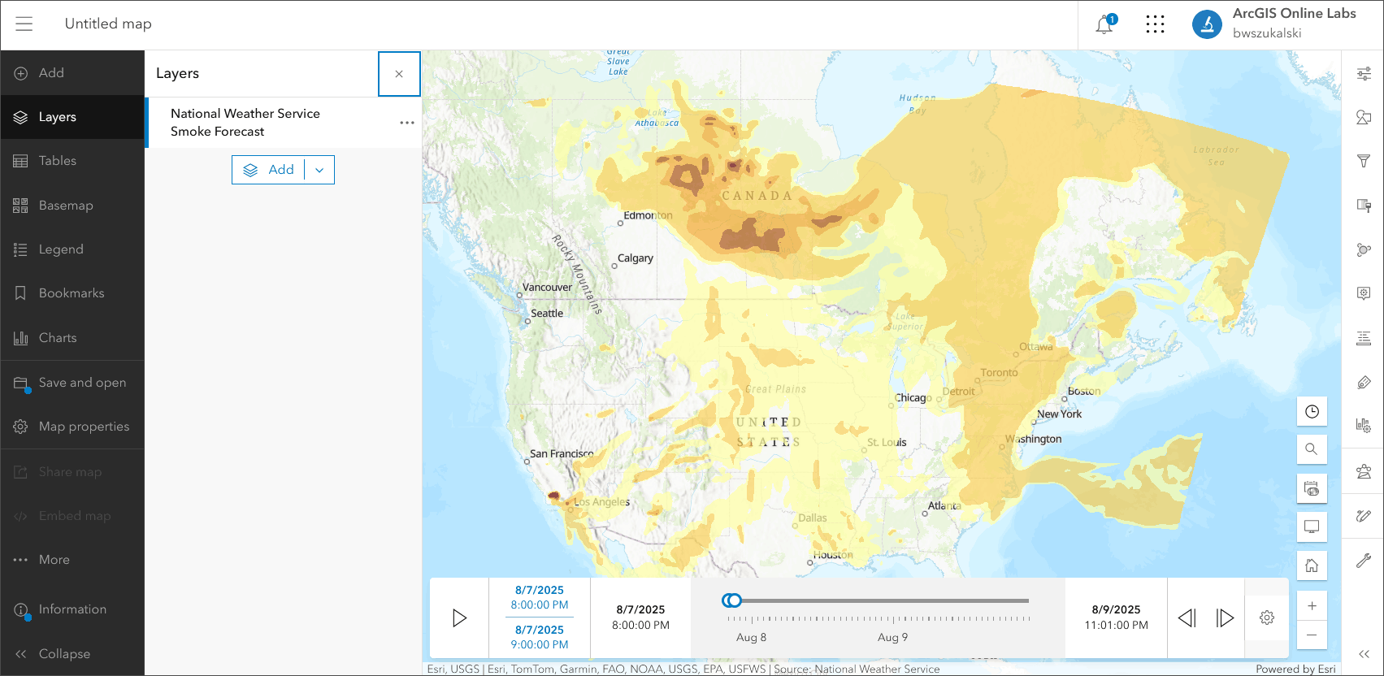Viewport: 1384px width, 676px height.
Task: Click the Aug 8 timeline marker
Action: [751, 638]
